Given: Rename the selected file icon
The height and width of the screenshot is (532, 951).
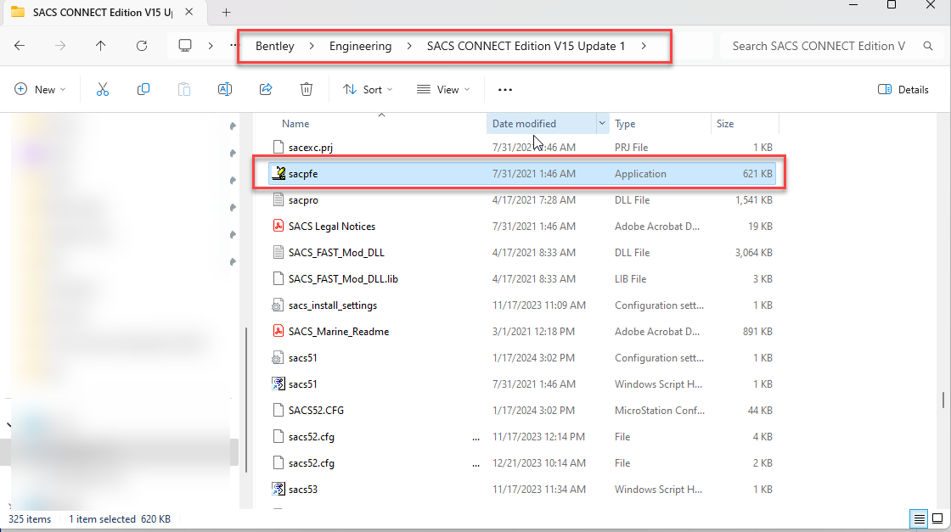Looking at the screenshot, I should (x=224, y=90).
